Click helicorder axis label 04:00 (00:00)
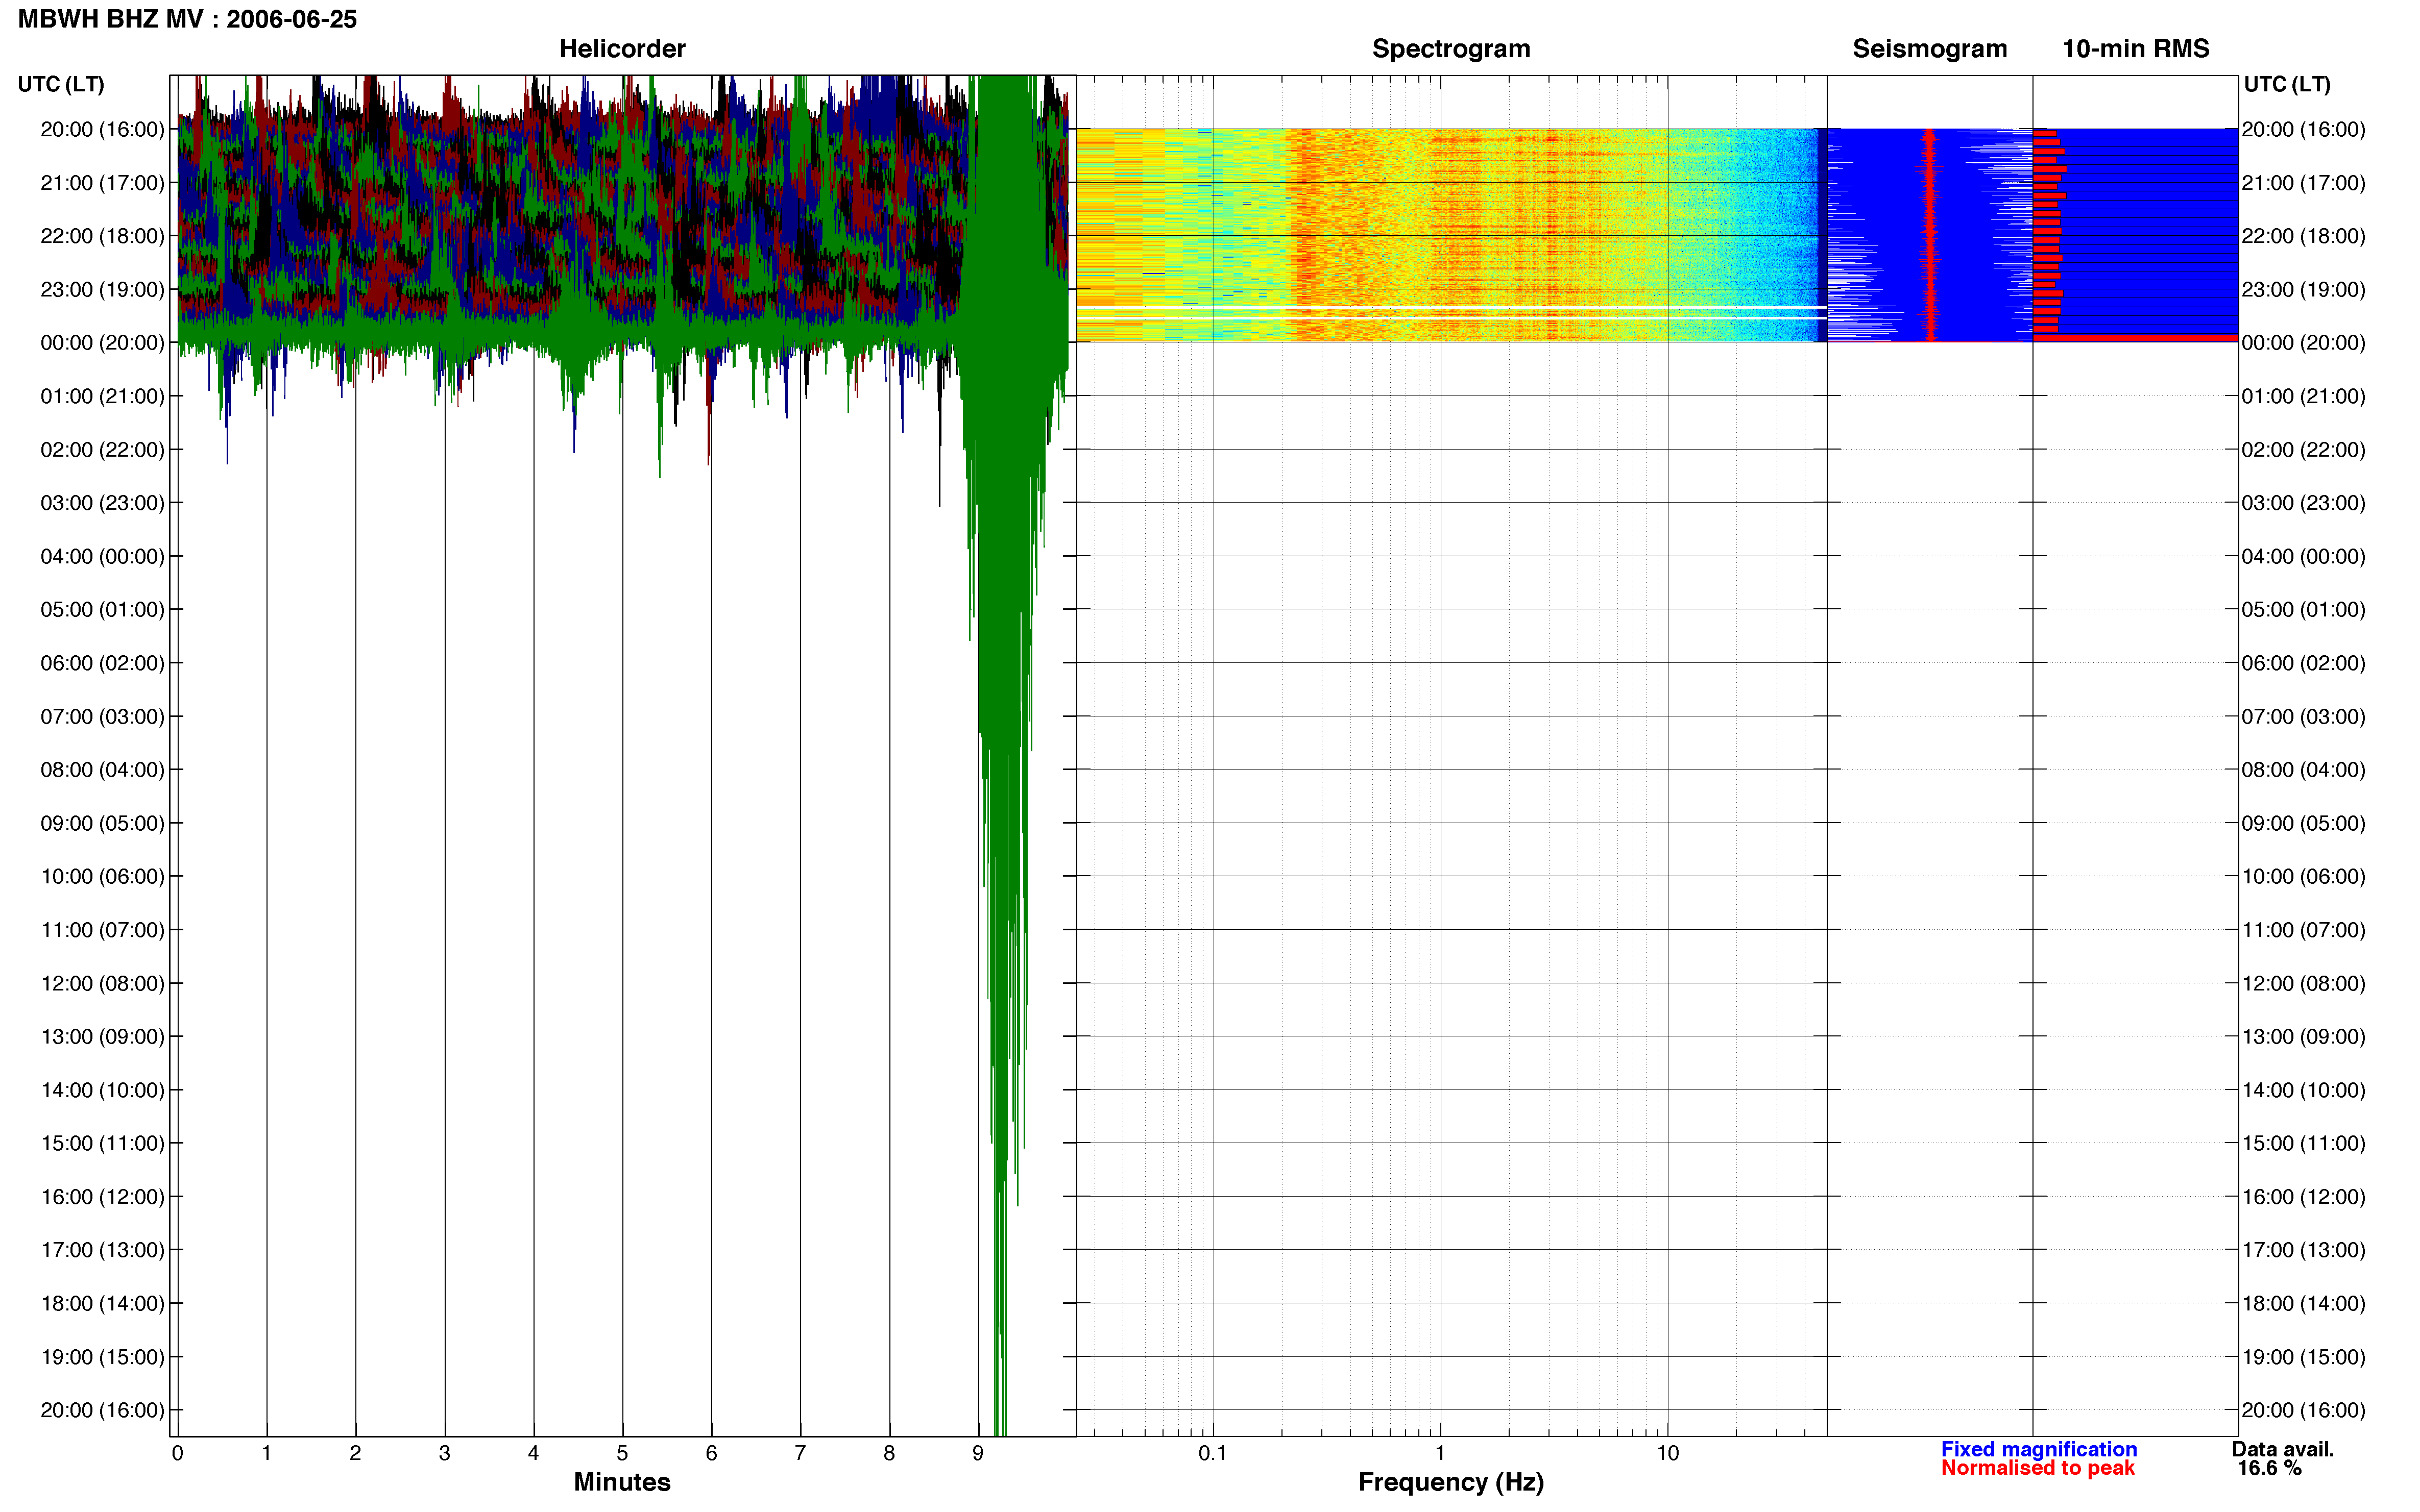The image size is (2420, 1512). point(102,556)
